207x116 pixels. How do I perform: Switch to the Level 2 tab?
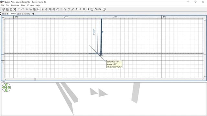[x=27, y=14]
